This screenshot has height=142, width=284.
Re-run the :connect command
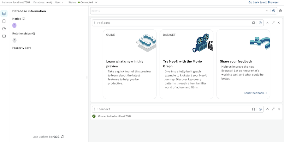(x=260, y=109)
